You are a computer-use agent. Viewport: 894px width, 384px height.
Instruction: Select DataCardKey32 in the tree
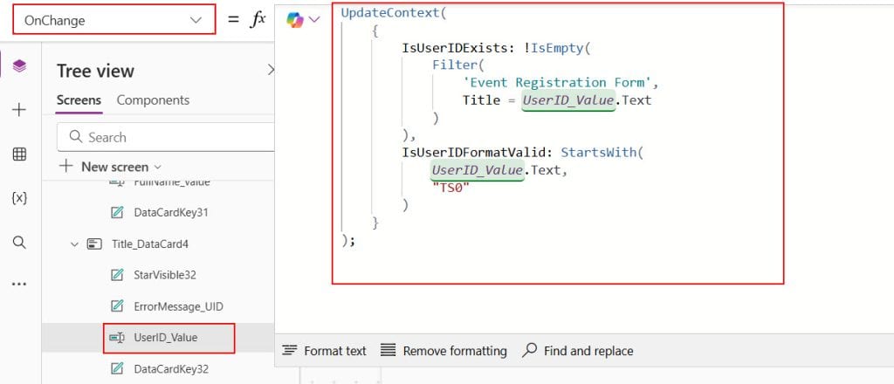point(171,369)
